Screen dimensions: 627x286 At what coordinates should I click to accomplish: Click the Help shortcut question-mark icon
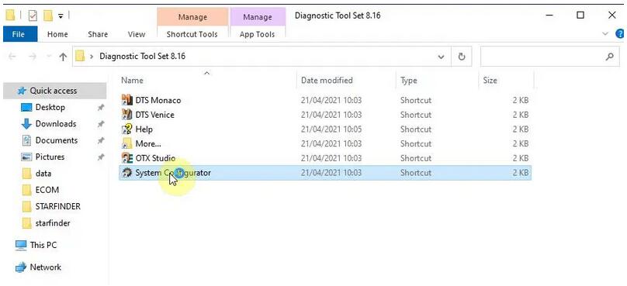click(x=126, y=129)
